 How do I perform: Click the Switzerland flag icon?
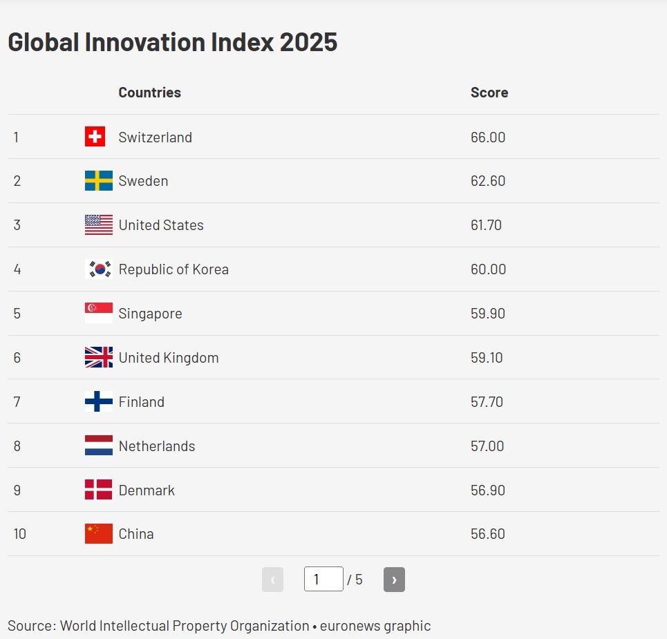95,137
